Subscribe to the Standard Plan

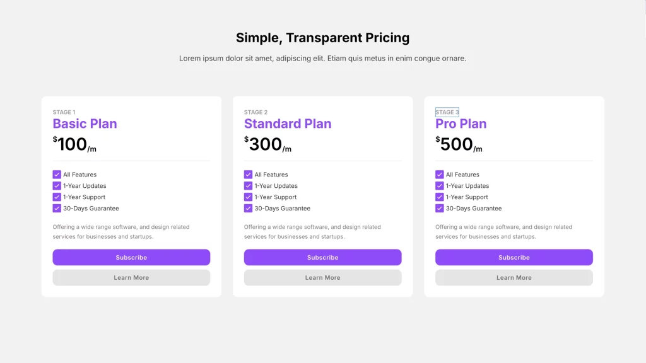(x=322, y=257)
